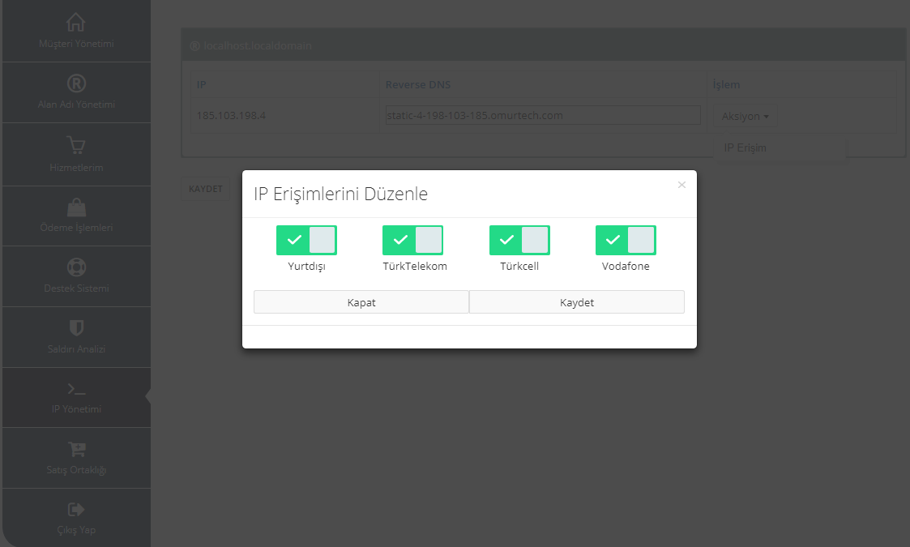Click the lifebuoy Destek Sistemi icon

pyautogui.click(x=76, y=267)
